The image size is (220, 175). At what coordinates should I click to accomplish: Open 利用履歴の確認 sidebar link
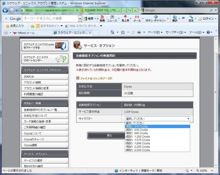pos(45,94)
